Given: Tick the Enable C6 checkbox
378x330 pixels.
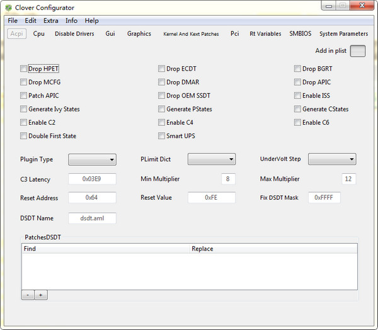Looking at the screenshot, I should [298, 122].
